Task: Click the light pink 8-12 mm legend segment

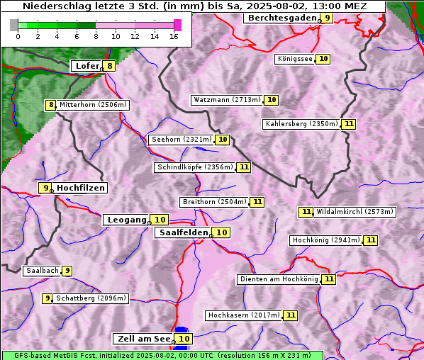Action: (115, 26)
